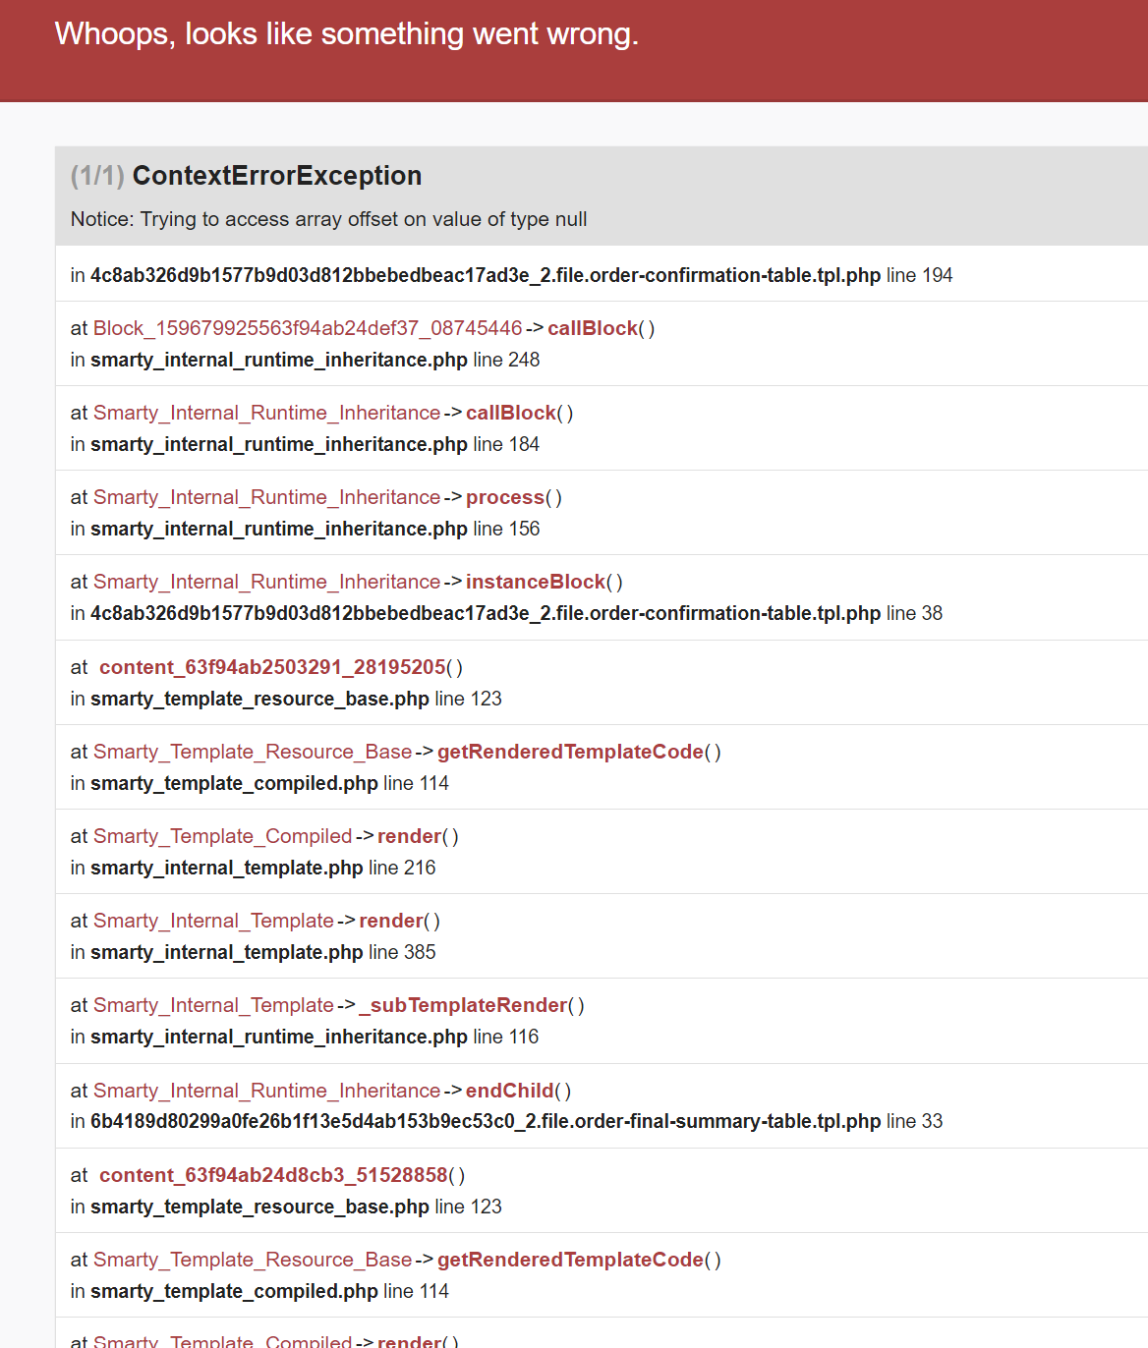The image size is (1148, 1348).
Task: Click the first callBlock method name
Action: pyautogui.click(x=593, y=328)
